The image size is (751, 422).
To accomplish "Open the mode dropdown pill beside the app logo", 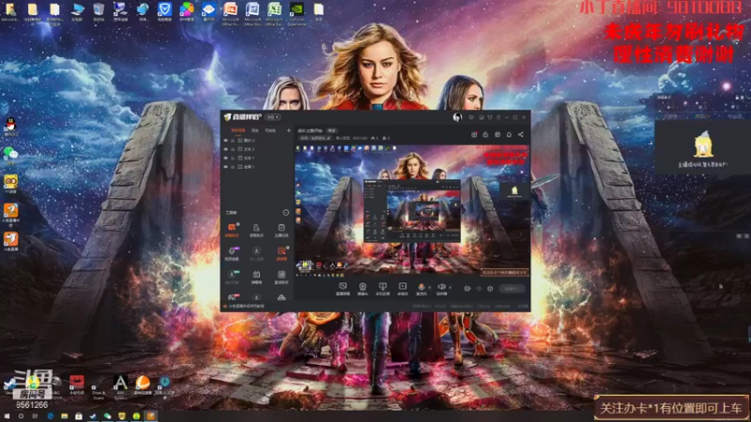I will (x=272, y=117).
